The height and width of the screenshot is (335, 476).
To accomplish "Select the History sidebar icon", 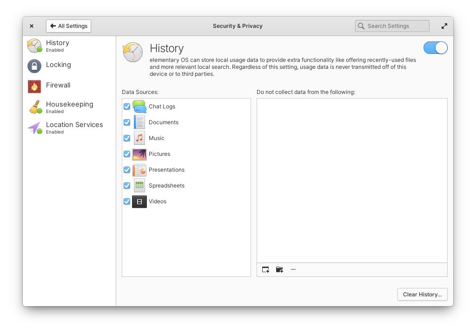I will pos(34,45).
